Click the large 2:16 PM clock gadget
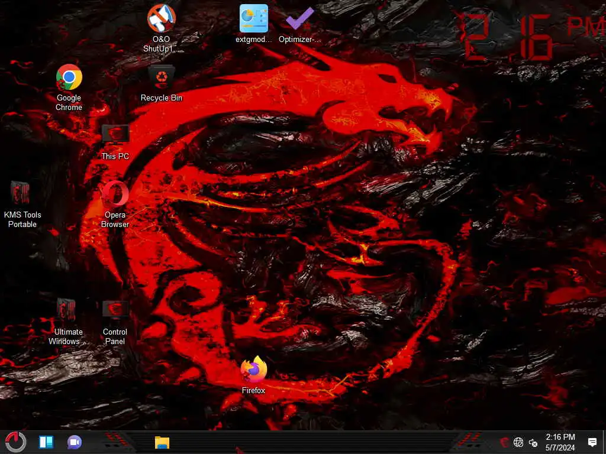Image resolution: width=606 pixels, height=454 pixels. (x=533, y=38)
